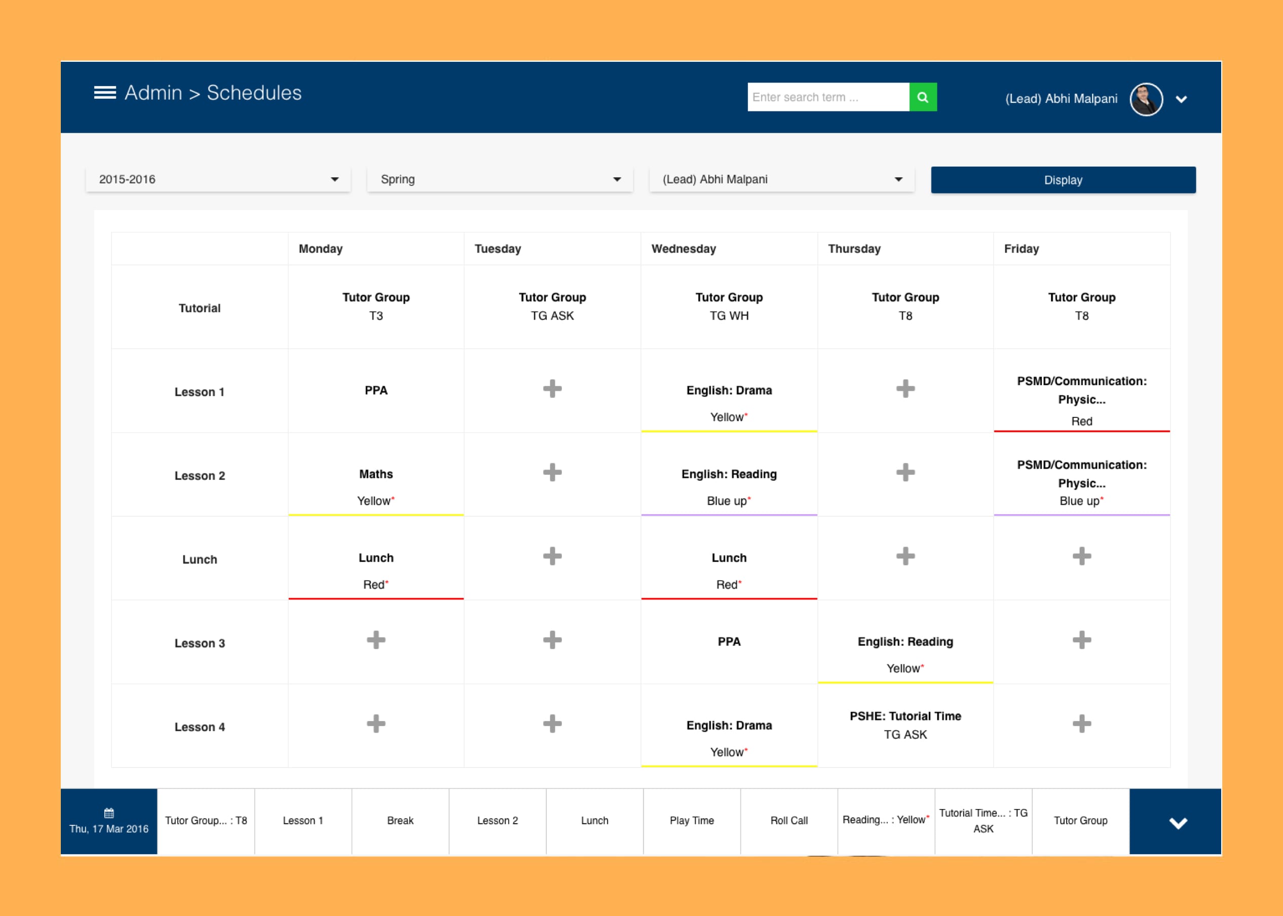
Task: Open the teacher selection dropdown
Action: pos(781,179)
